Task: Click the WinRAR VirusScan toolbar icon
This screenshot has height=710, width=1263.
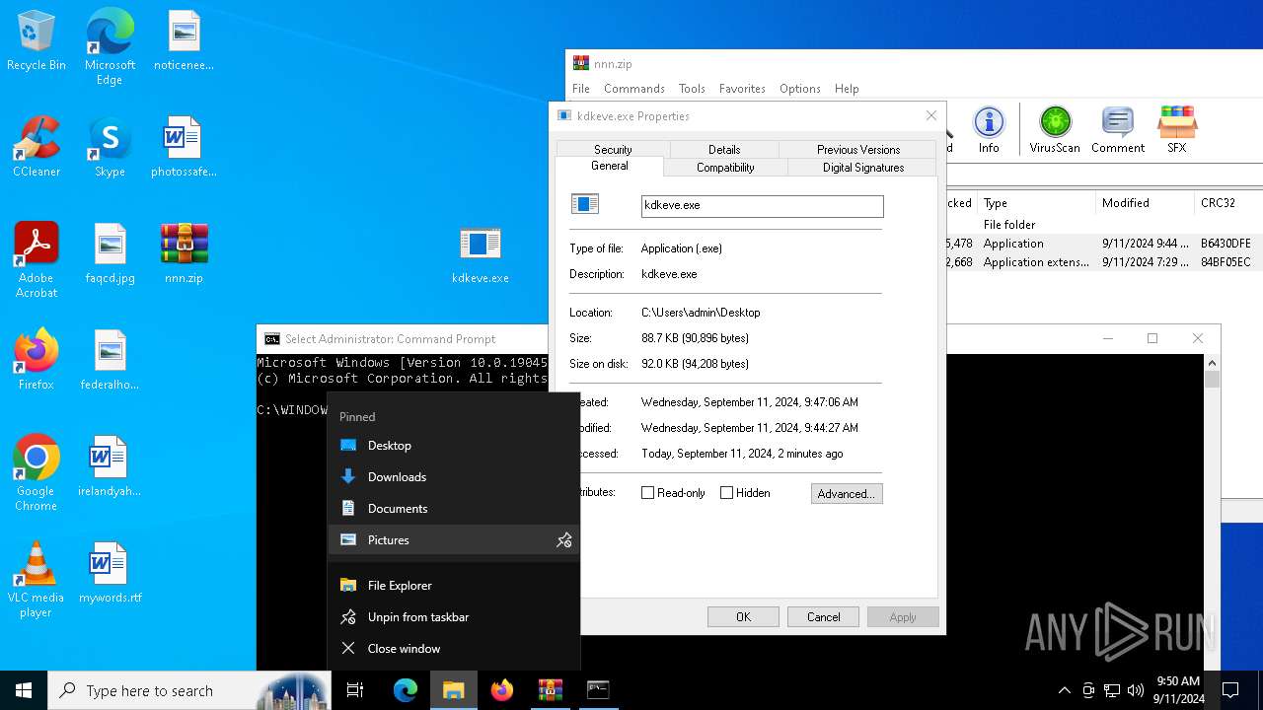Action: pos(1055,130)
